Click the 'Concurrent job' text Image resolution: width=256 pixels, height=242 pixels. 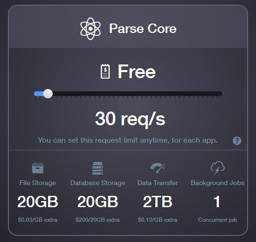[x=217, y=220]
